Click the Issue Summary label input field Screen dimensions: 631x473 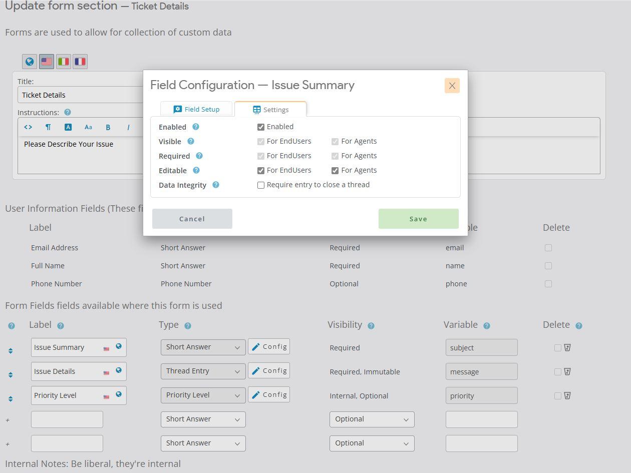tap(66, 347)
